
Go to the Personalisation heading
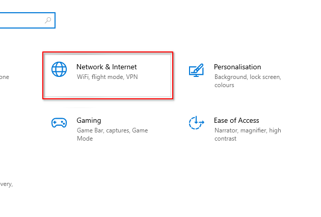coord(237,67)
